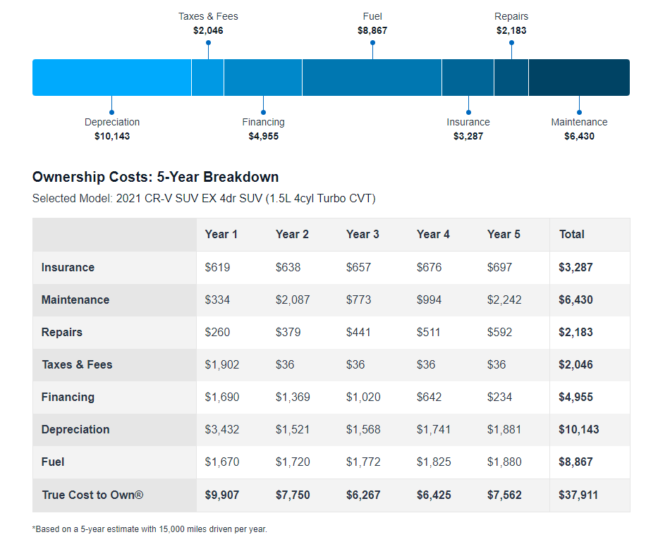
Task: Click the 15,000 miles per year footnote
Action: pyautogui.click(x=150, y=529)
